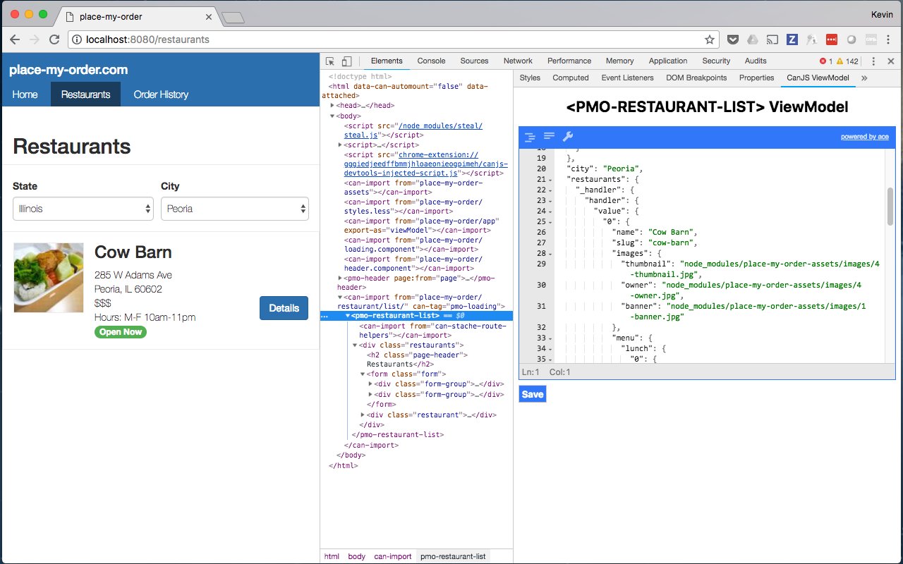Select the Event Listeners sidebar tab
903x564 pixels.
(x=627, y=78)
